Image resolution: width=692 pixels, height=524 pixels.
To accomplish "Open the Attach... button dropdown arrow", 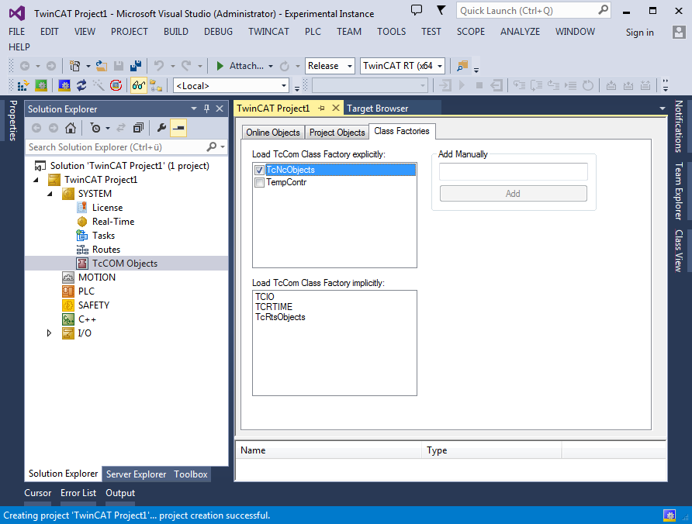I will coord(271,66).
